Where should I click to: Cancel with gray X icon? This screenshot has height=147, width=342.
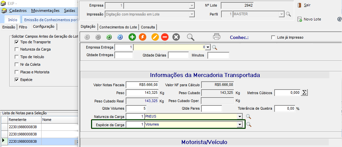point(176,37)
